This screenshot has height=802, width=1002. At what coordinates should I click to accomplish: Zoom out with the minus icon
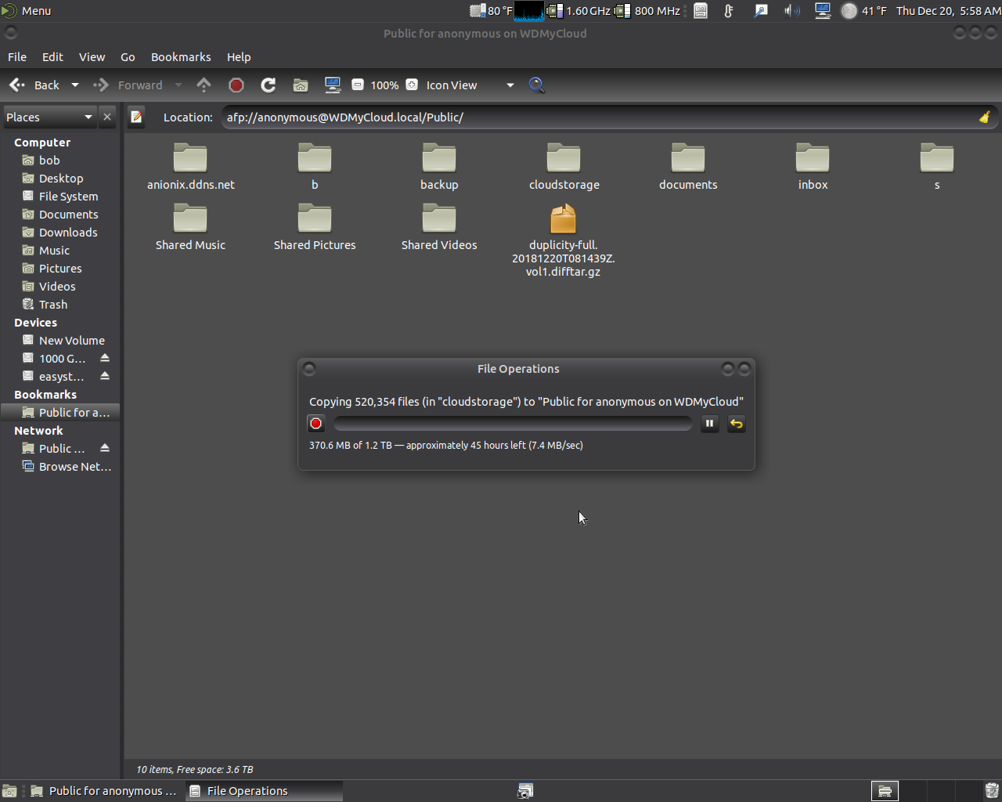pyautogui.click(x=358, y=85)
